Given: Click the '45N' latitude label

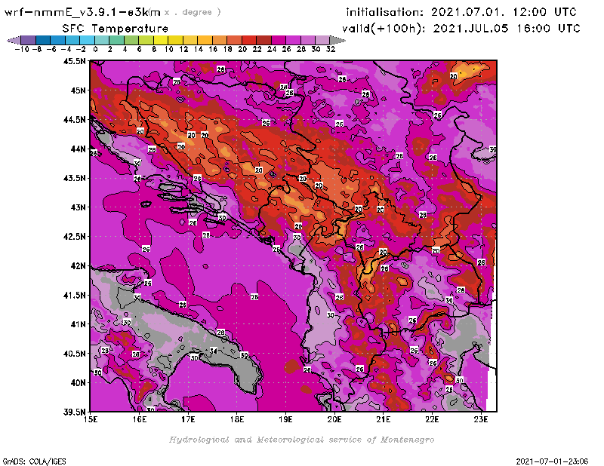Looking at the screenshot, I should tap(79, 90).
